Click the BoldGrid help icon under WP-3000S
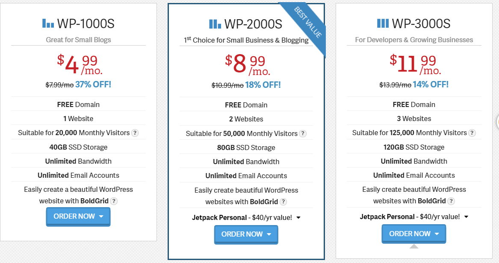Image resolution: width=499 pixels, height=263 pixels. coord(451,201)
